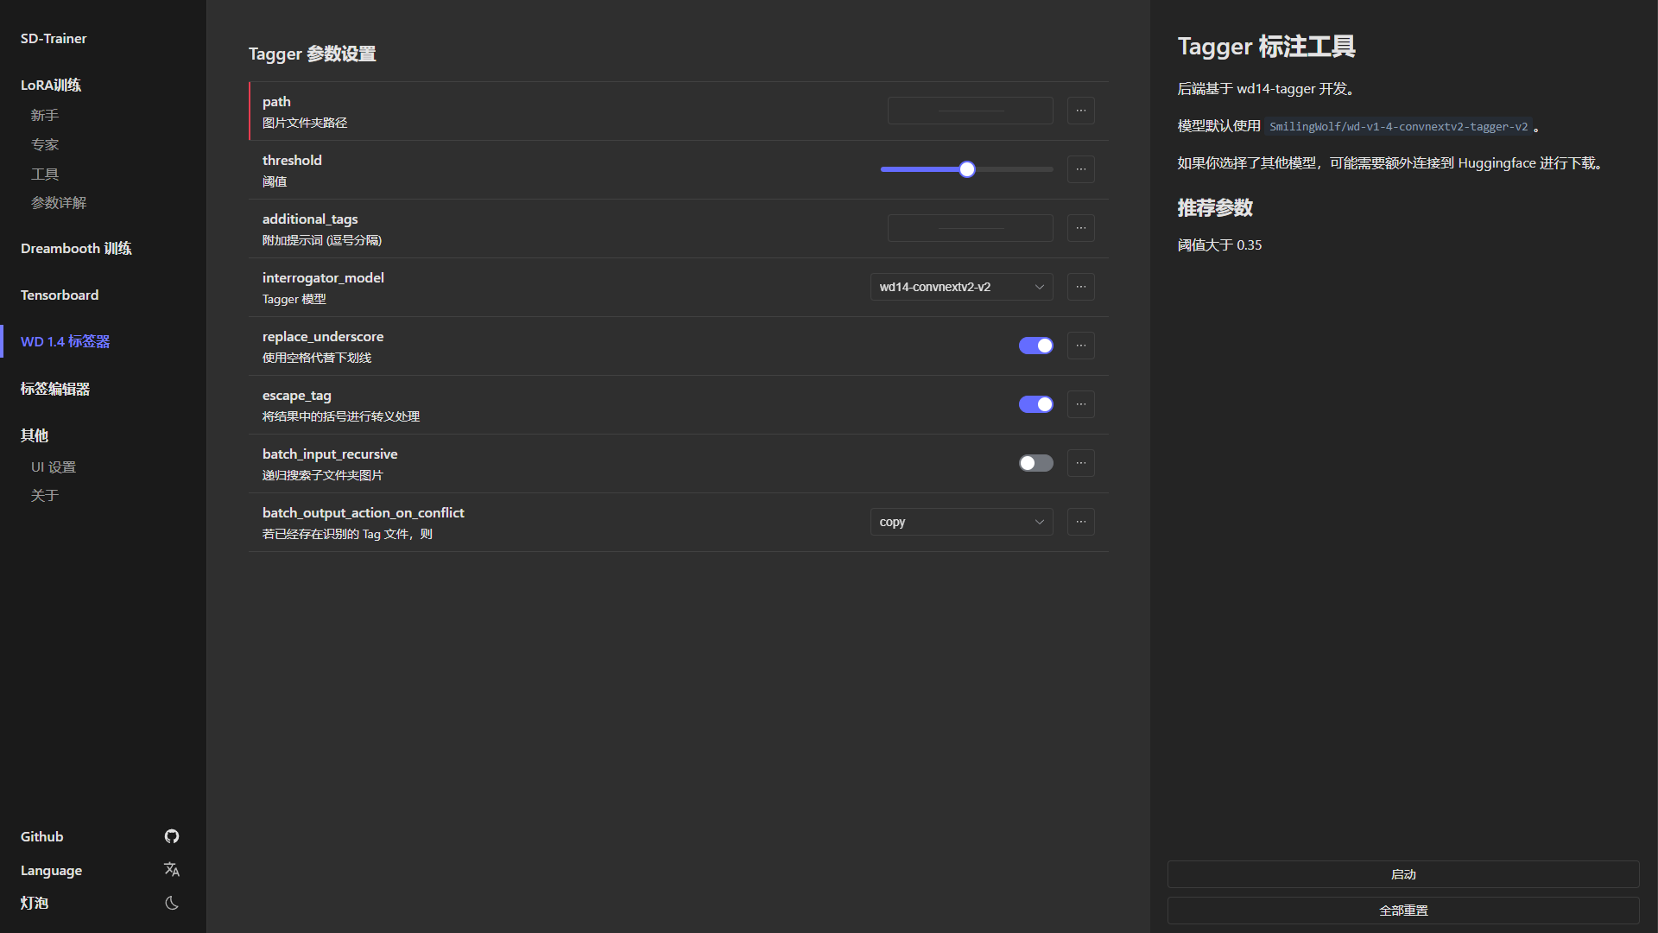Enable the batch_input_recursive switch
This screenshot has height=933, width=1658.
click(1035, 463)
